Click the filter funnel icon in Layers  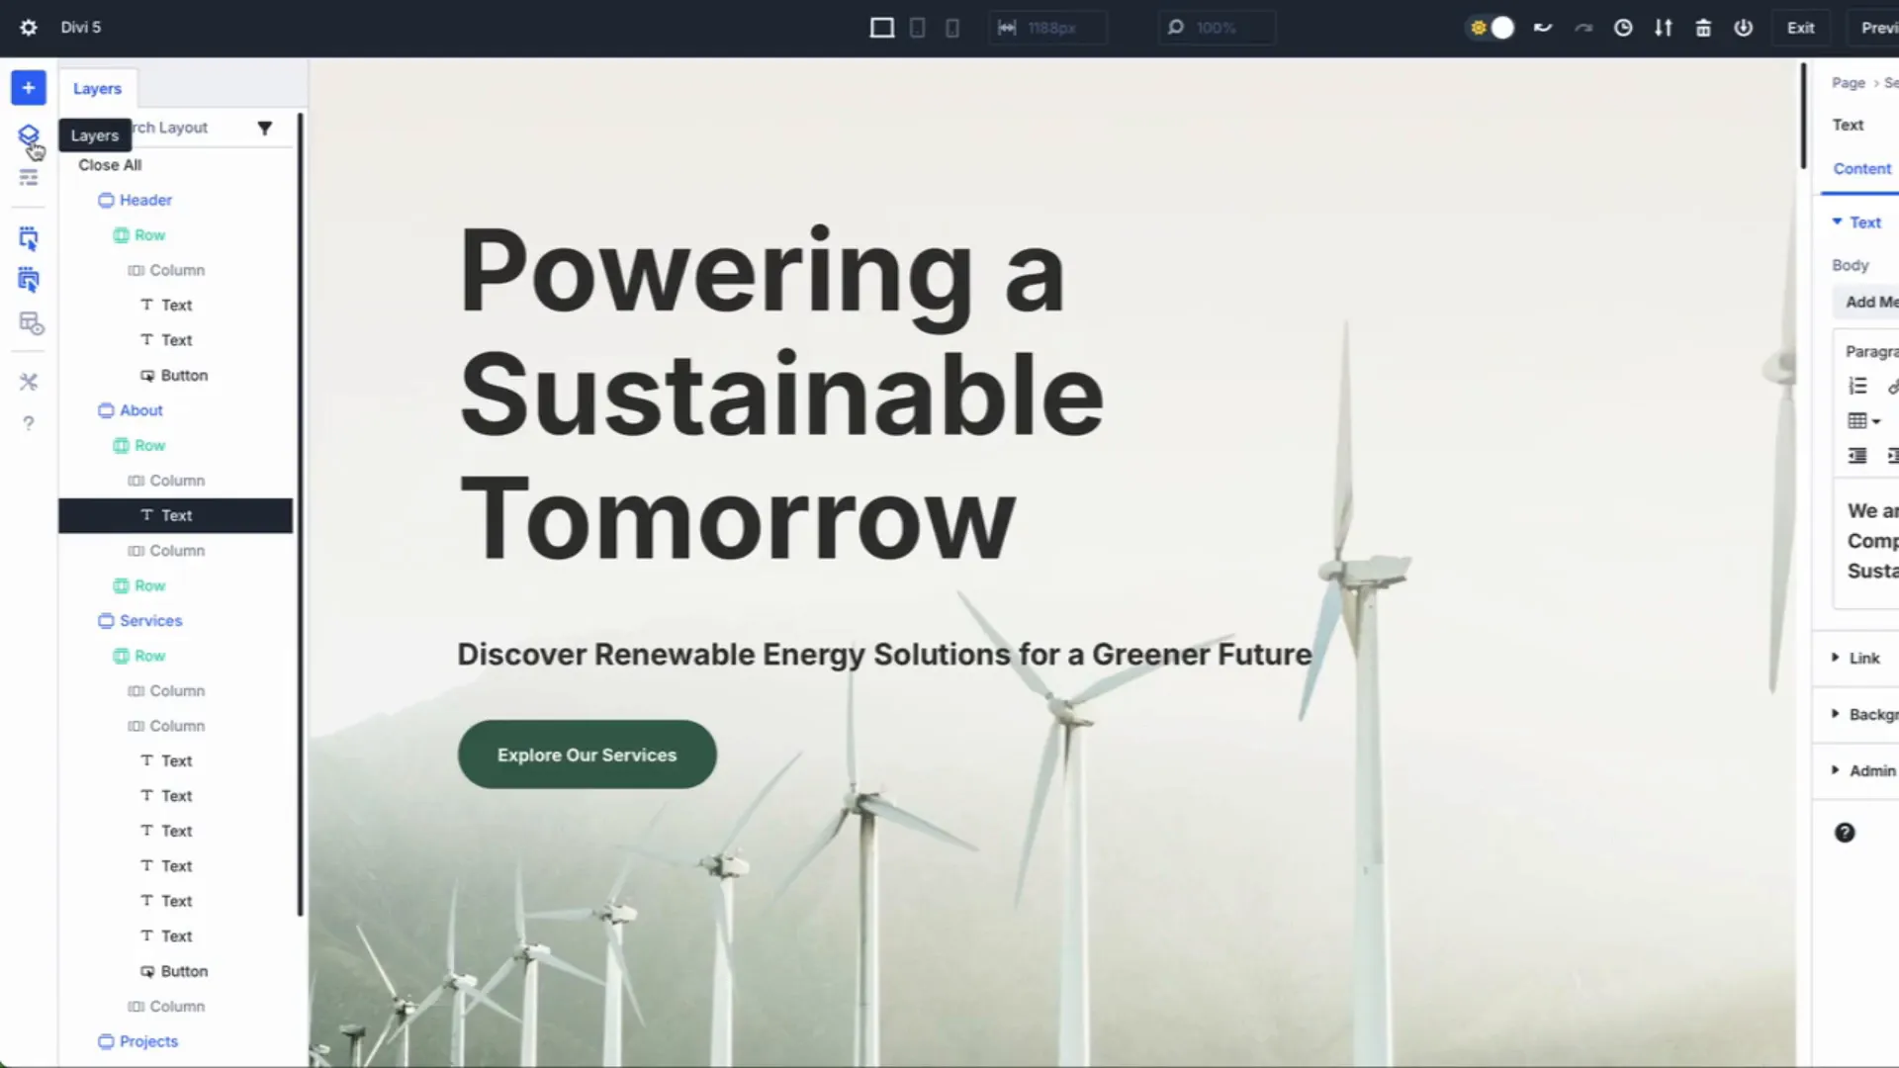pos(264,128)
